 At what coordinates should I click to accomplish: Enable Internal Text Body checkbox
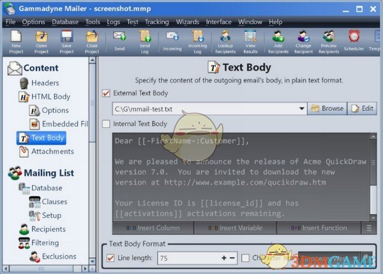pyautogui.click(x=106, y=124)
